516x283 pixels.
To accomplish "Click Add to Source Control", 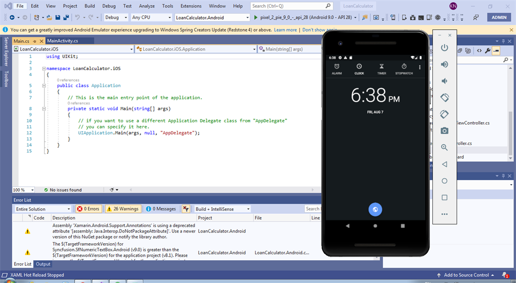I will 466,275.
